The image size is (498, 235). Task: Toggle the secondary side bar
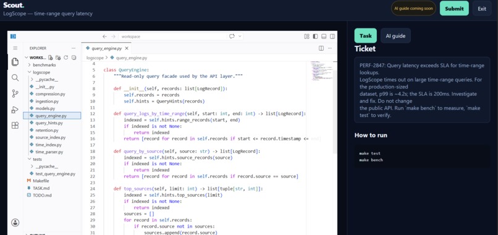332,36
